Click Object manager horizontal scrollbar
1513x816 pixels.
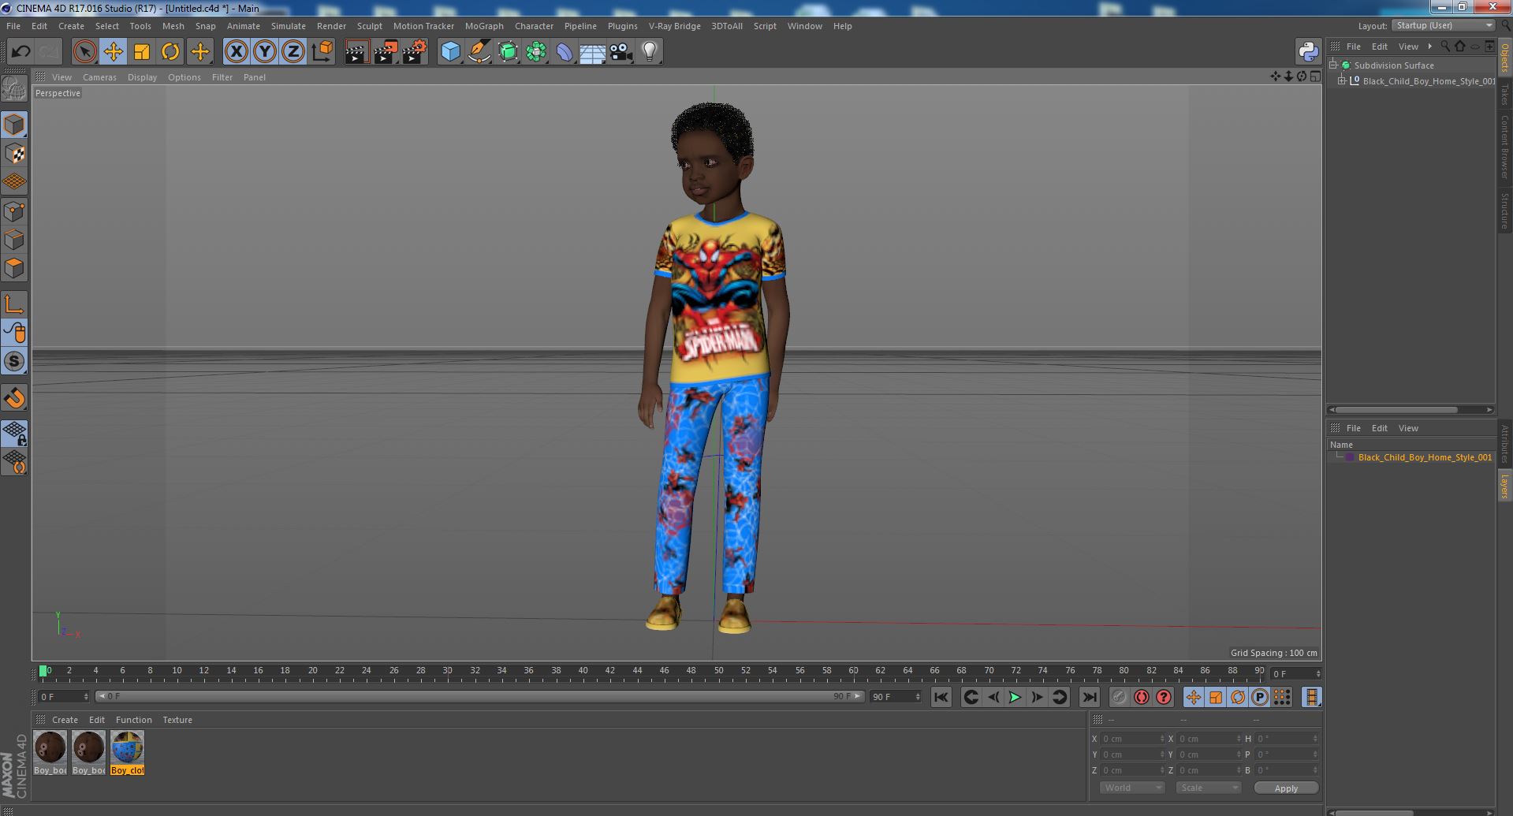pyautogui.click(x=1396, y=410)
